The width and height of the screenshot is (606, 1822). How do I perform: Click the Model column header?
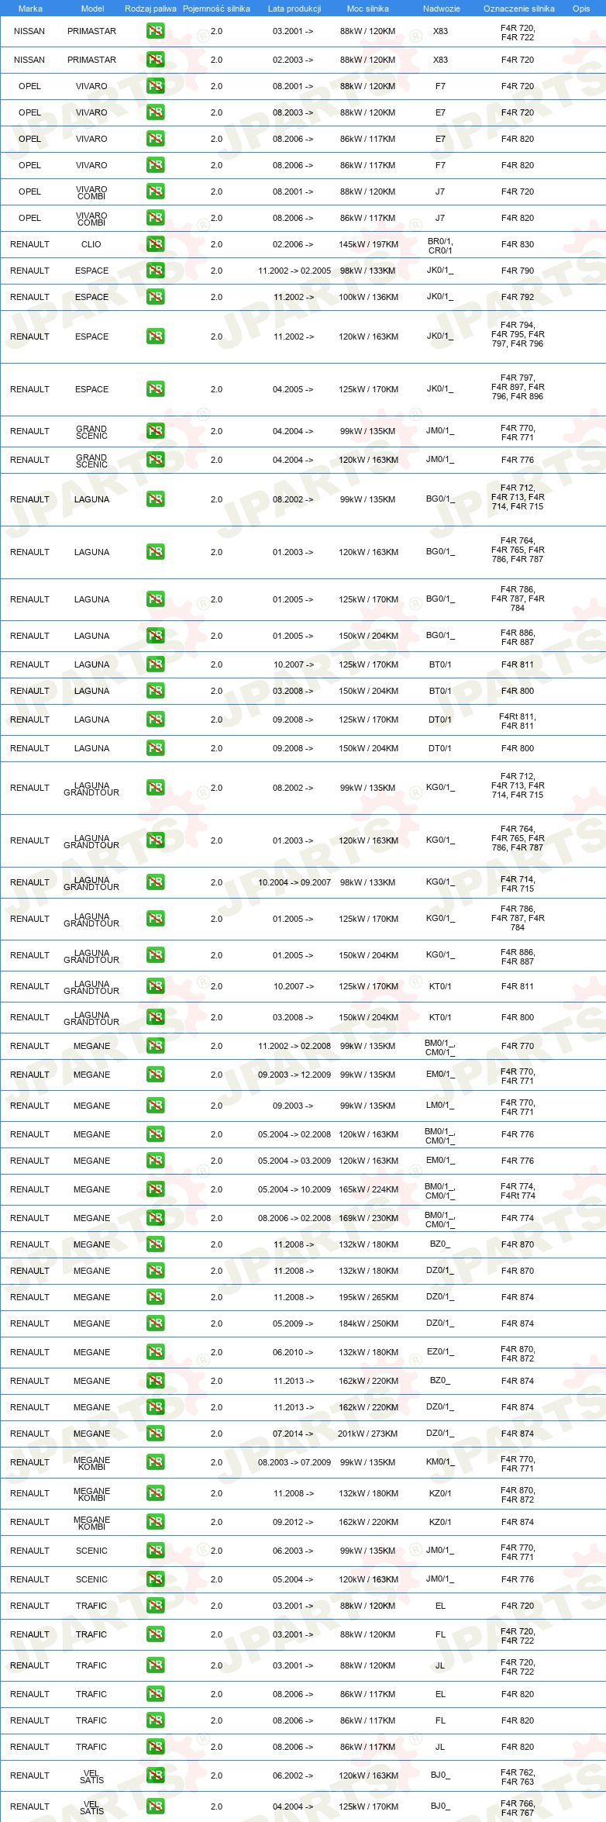92,9
